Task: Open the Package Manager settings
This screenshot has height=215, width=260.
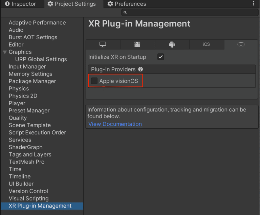Action: coord(32,81)
